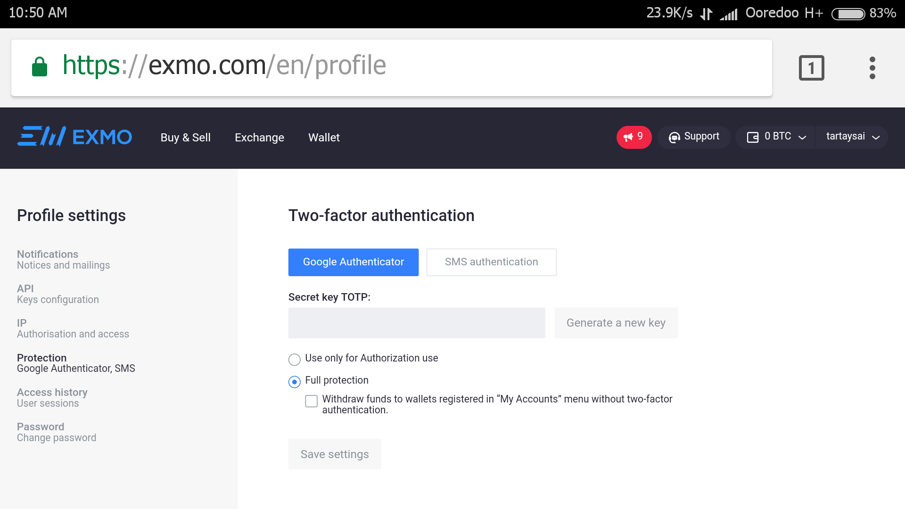
Task: Open the Exchange menu item
Action: pos(259,138)
